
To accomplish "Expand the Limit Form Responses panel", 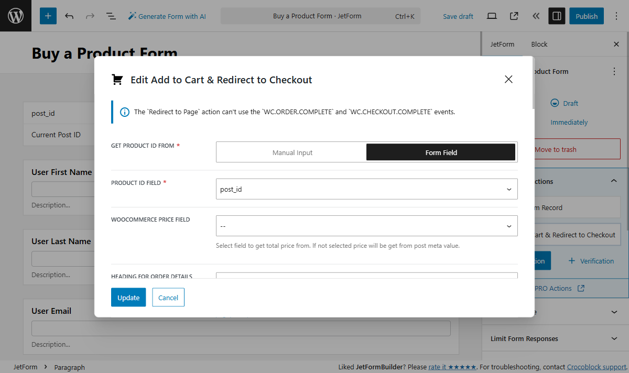I will tap(555, 339).
